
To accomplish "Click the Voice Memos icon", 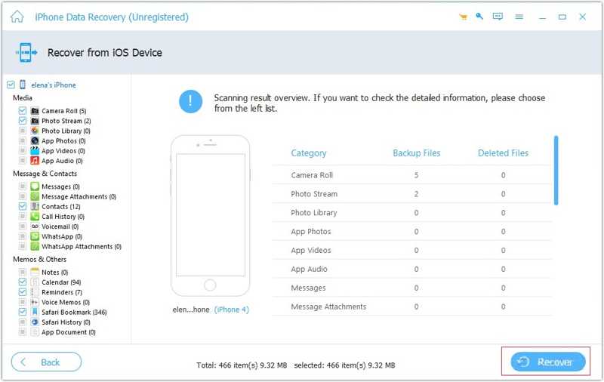I will click(35, 302).
